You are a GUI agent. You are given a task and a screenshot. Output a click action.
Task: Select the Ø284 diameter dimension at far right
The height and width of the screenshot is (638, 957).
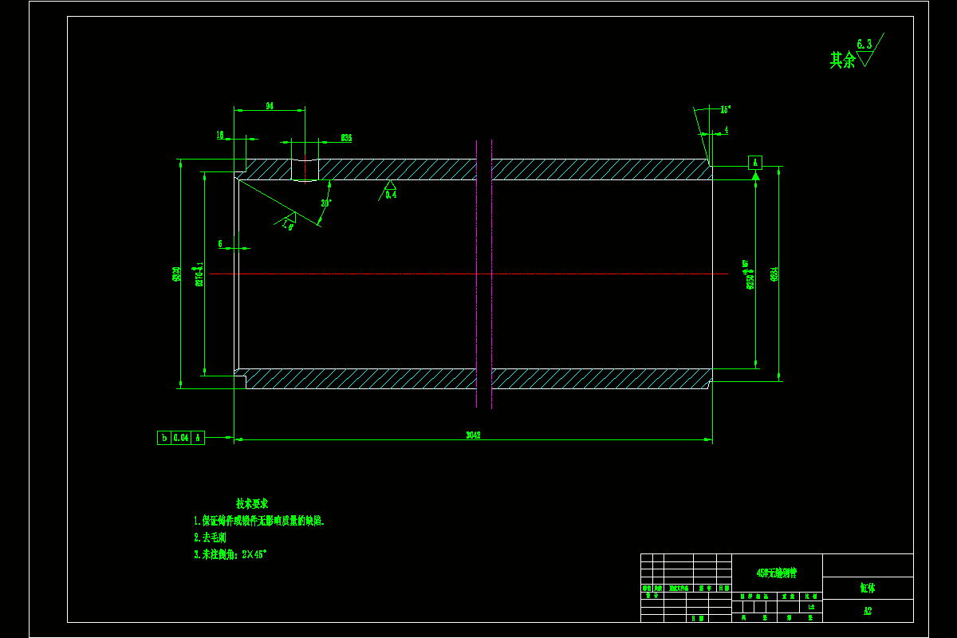coord(774,274)
